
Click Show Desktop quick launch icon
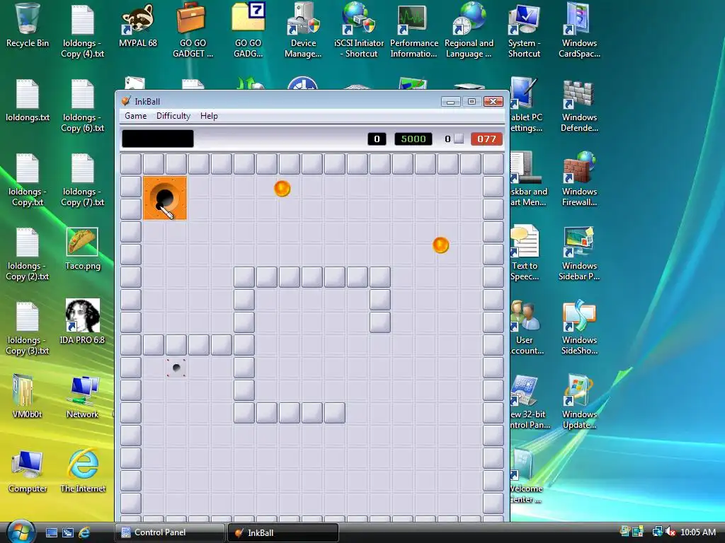point(51,532)
